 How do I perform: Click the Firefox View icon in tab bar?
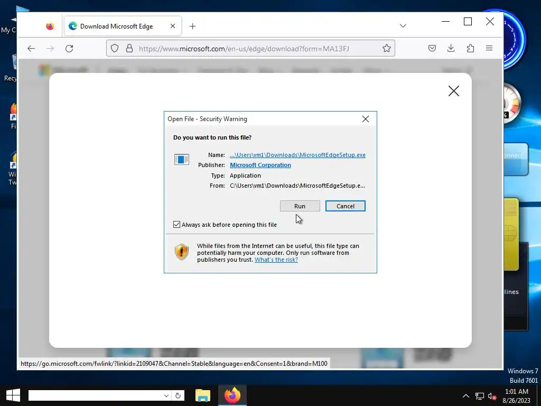click(x=50, y=26)
